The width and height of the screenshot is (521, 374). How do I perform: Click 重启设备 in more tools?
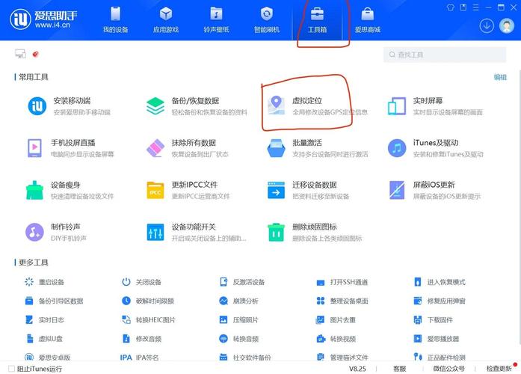[x=44, y=282]
